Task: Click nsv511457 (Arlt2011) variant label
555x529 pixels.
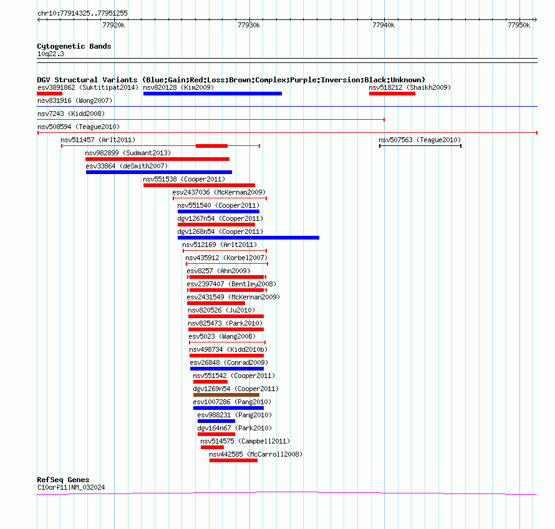Action: pos(98,140)
